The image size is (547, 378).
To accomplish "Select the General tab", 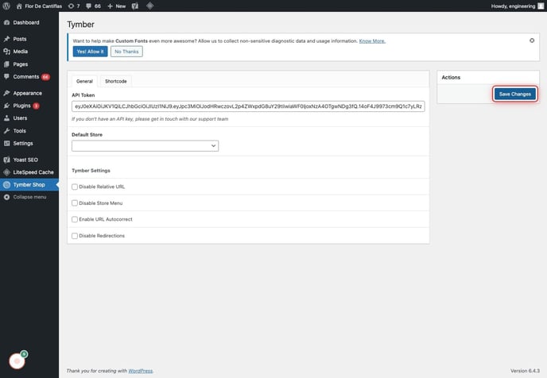I will click(x=84, y=81).
